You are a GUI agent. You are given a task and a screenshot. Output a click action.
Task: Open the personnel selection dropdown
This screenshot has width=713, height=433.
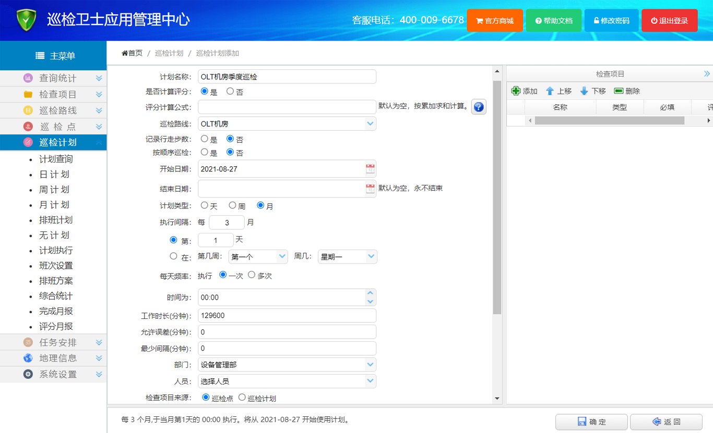point(370,381)
